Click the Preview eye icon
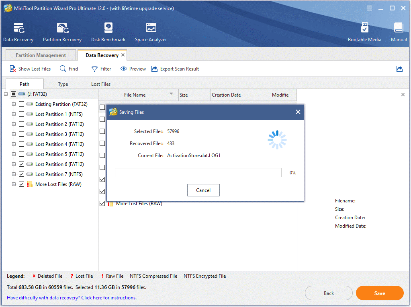Image resolution: width=411 pixels, height=307 pixels. point(123,69)
